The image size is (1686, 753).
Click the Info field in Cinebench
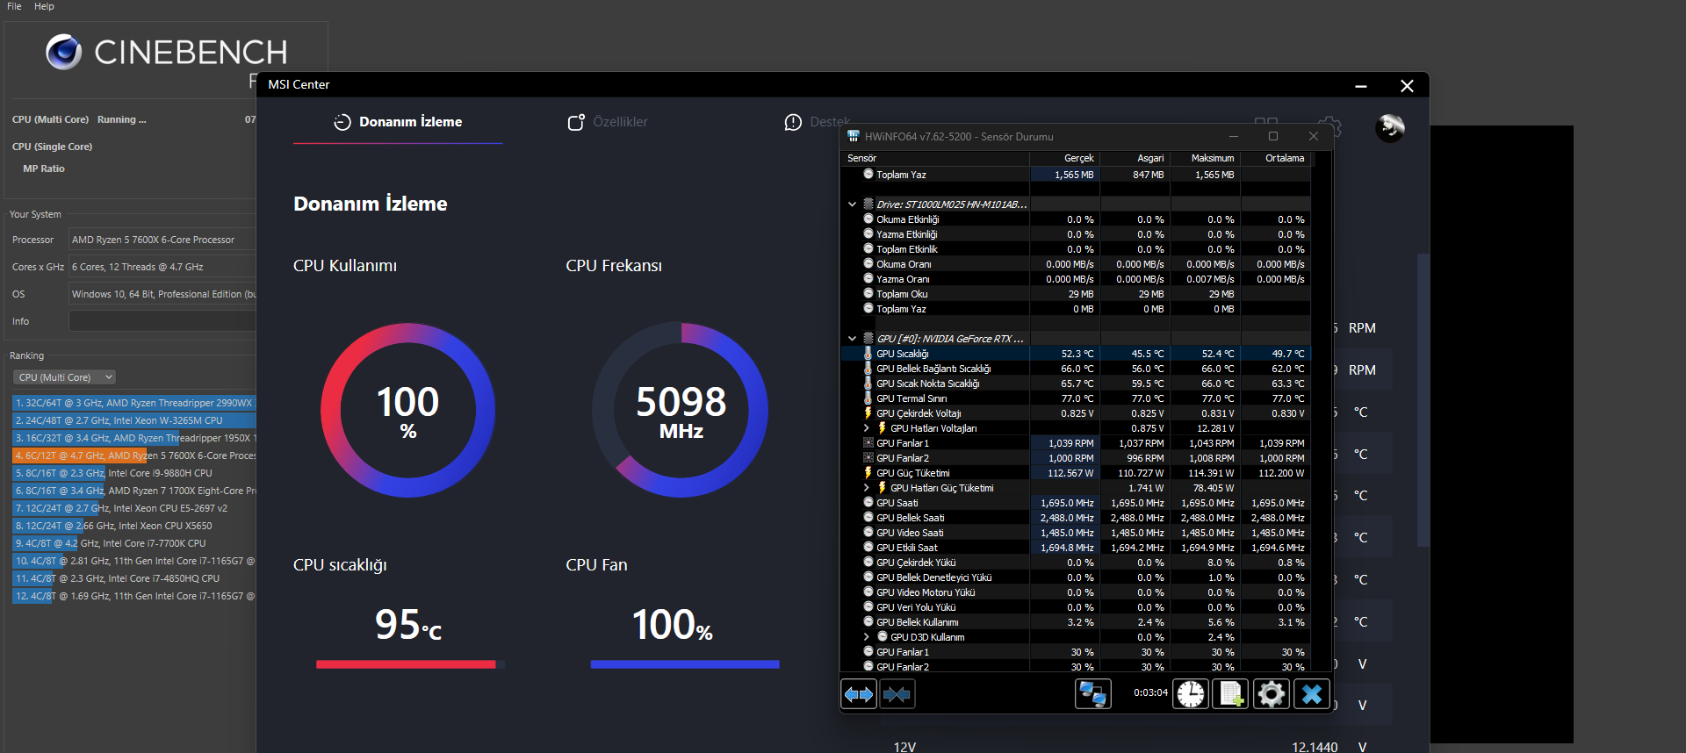click(162, 321)
